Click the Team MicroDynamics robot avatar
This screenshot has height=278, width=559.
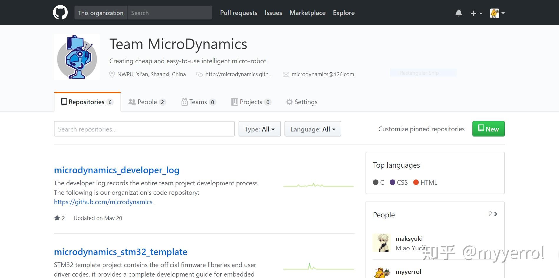click(77, 57)
